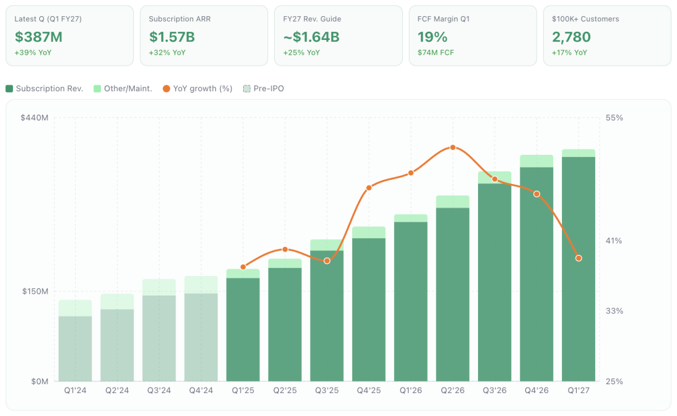Image resolution: width=677 pixels, height=416 pixels.
Task: Open the Subscription ARR card
Action: pos(204,36)
